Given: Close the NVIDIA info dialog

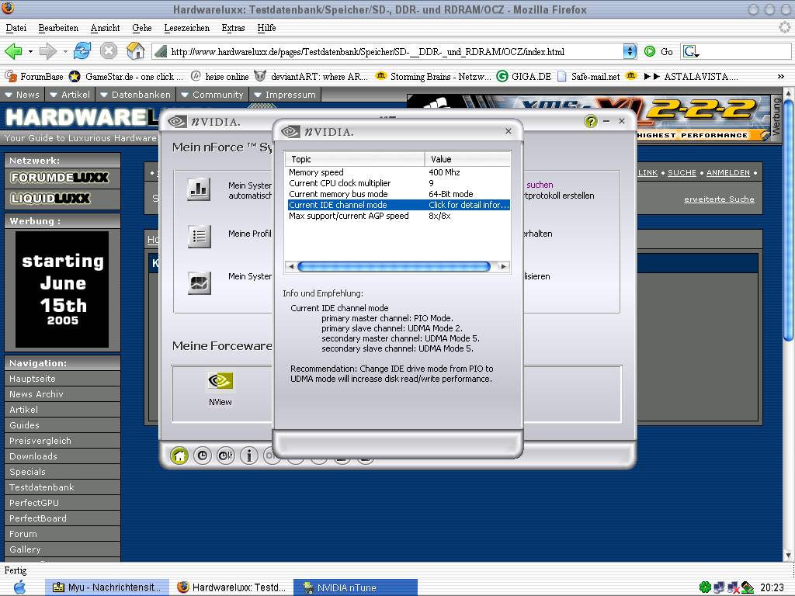Looking at the screenshot, I should [x=509, y=131].
